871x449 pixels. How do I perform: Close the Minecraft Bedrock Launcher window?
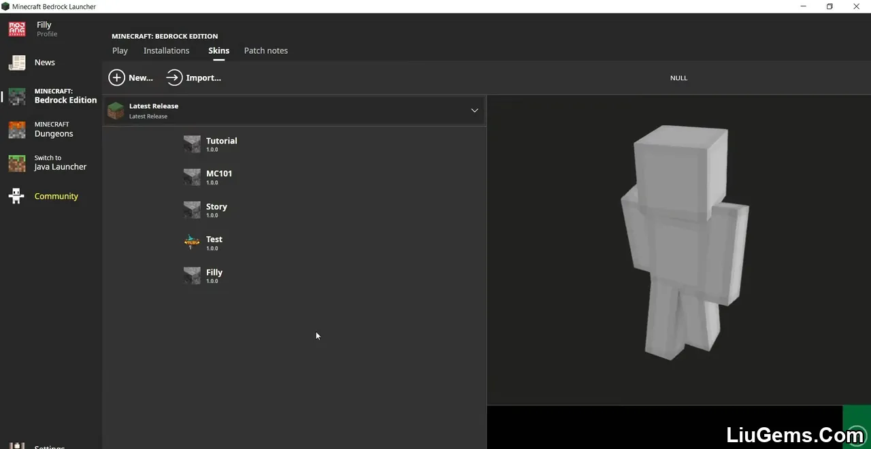click(857, 6)
